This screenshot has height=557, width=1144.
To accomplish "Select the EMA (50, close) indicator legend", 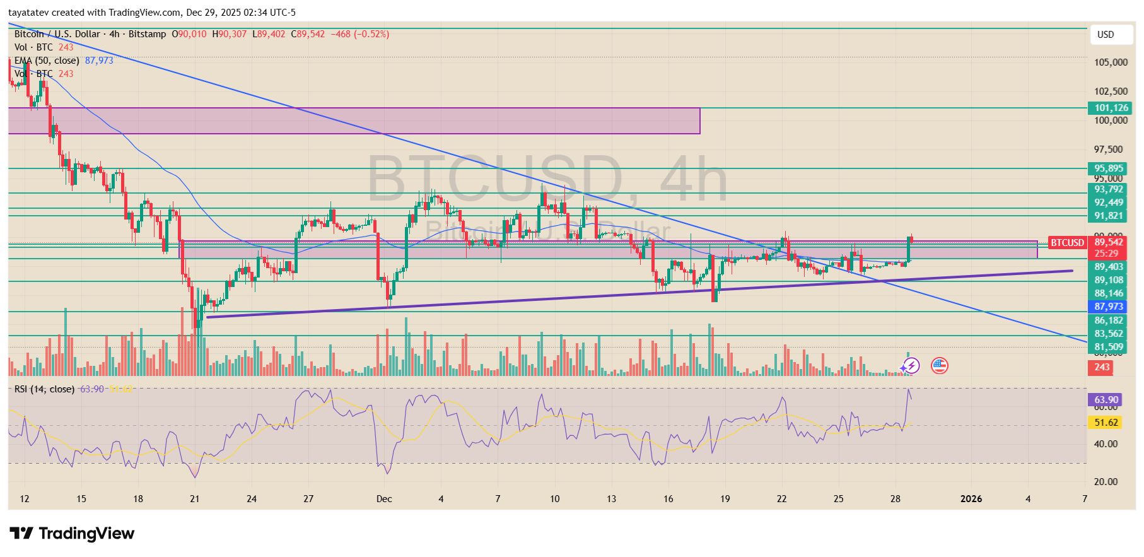I will click(47, 61).
